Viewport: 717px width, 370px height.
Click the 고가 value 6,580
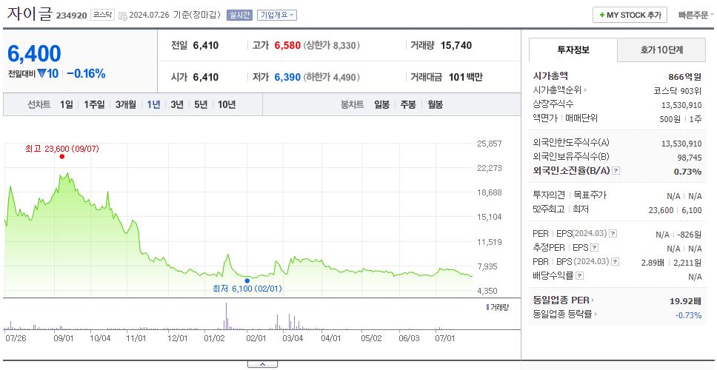tap(287, 46)
